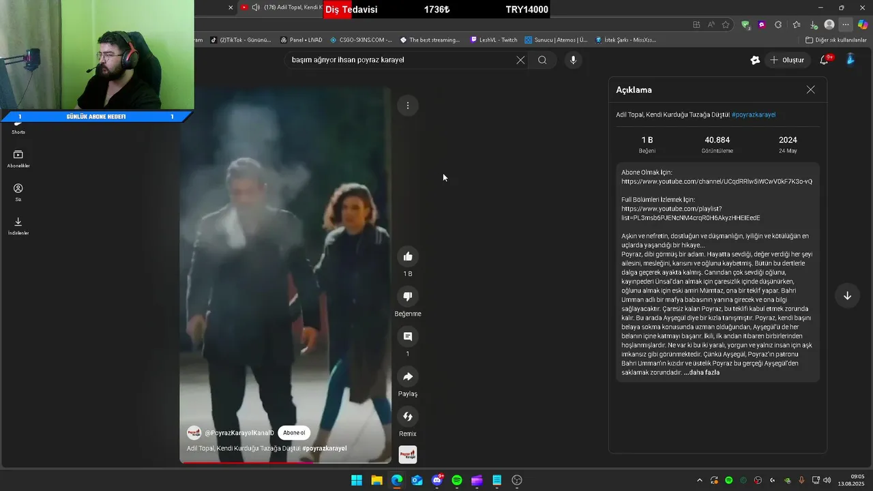Open the full episodes playlist link

pos(690,213)
